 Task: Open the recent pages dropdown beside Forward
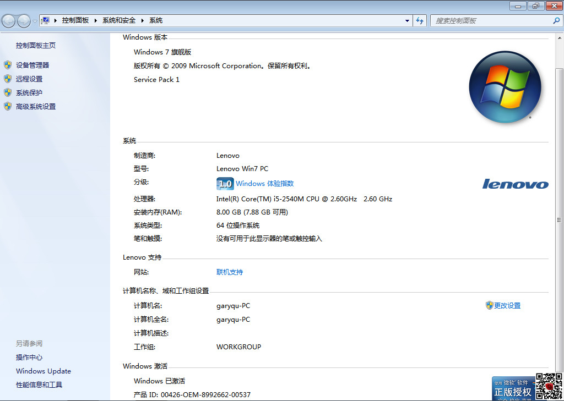point(35,21)
